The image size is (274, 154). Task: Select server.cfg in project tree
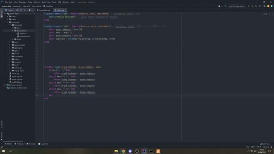coord(15,74)
